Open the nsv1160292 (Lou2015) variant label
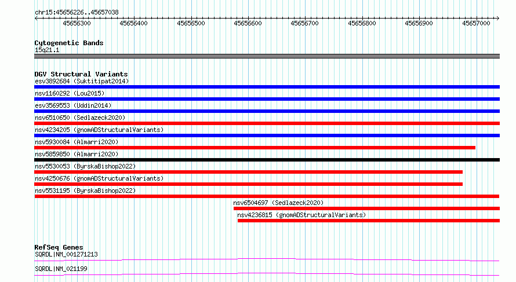This screenshot has height=282, width=516. click(70, 93)
